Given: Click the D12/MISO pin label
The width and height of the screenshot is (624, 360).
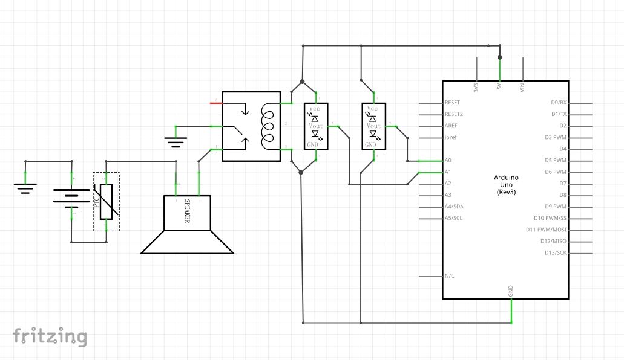Looking at the screenshot, I should 553,241.
